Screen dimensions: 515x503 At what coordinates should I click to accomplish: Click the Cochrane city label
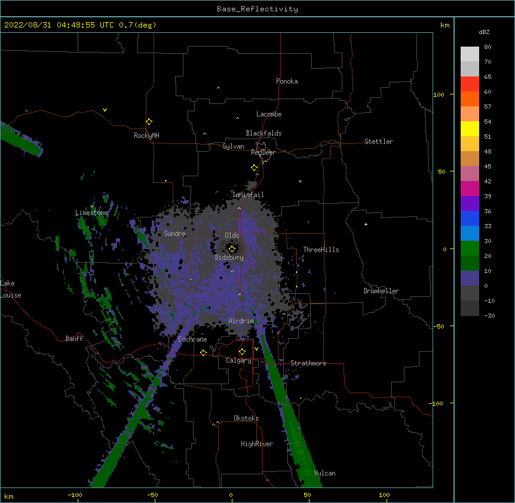point(192,339)
